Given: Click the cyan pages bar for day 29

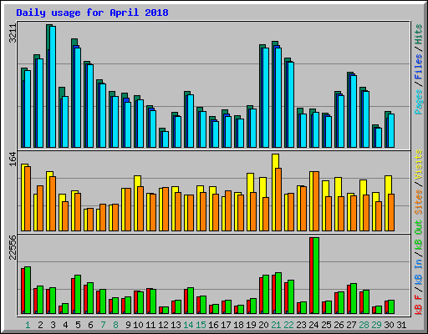Looking at the screenshot, I should [379, 138].
